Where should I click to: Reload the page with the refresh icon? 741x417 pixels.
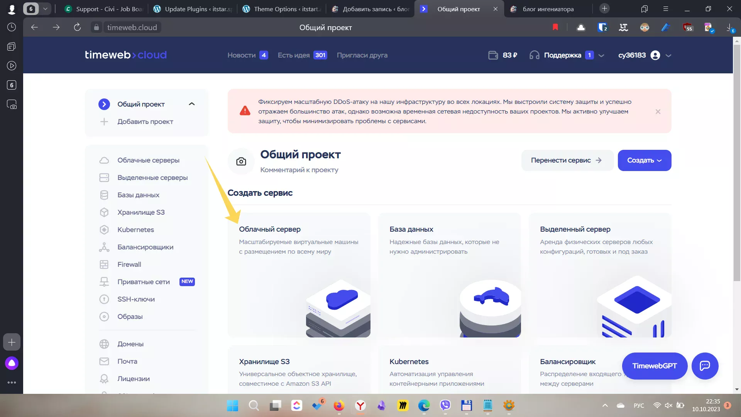pyautogui.click(x=77, y=27)
